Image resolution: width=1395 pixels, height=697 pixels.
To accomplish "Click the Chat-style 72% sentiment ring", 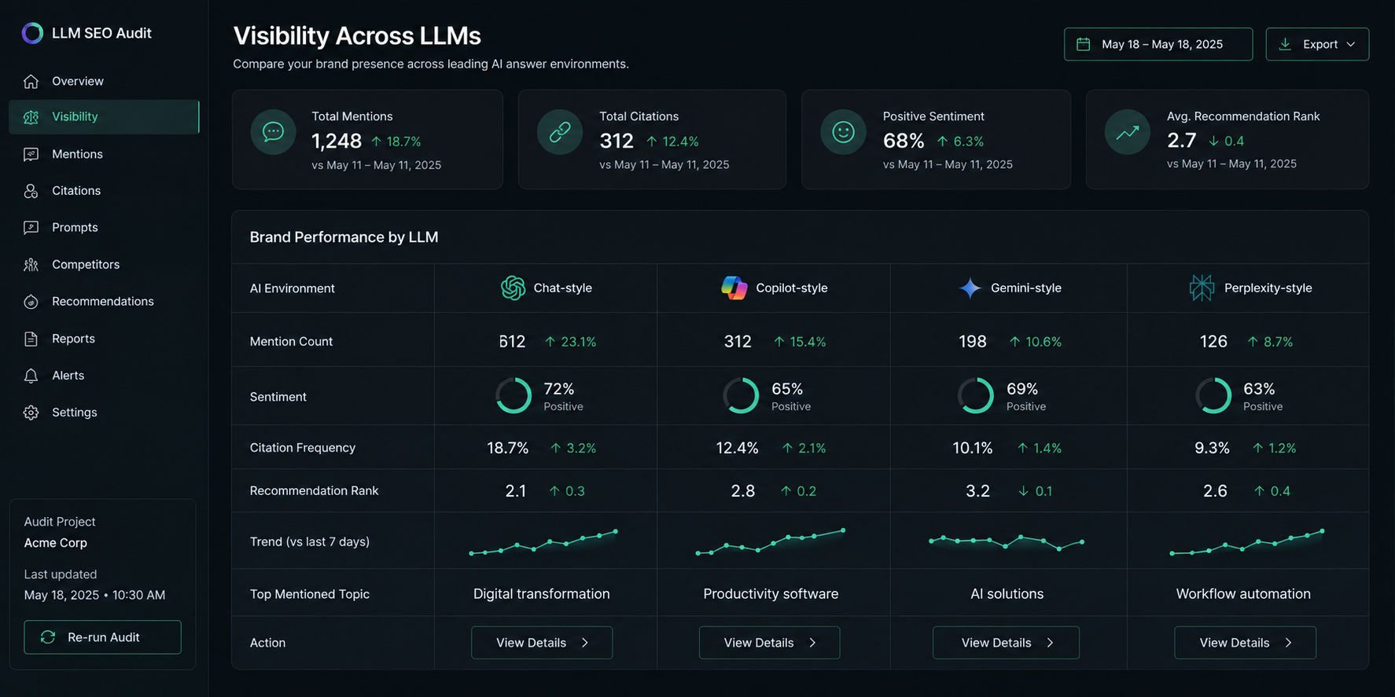I will [513, 395].
